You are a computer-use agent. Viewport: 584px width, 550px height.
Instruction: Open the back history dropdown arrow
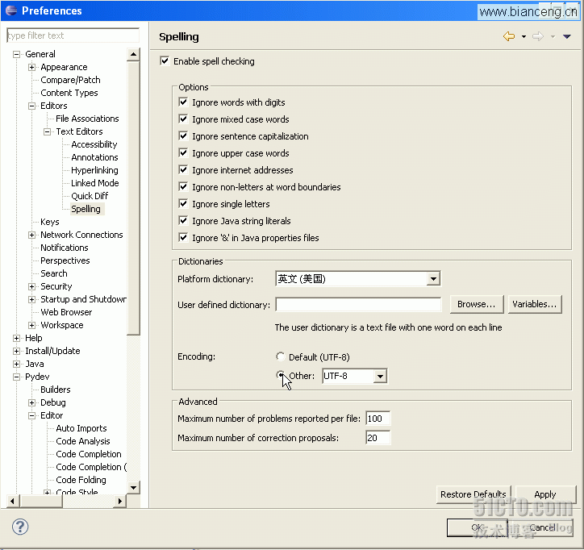point(524,36)
